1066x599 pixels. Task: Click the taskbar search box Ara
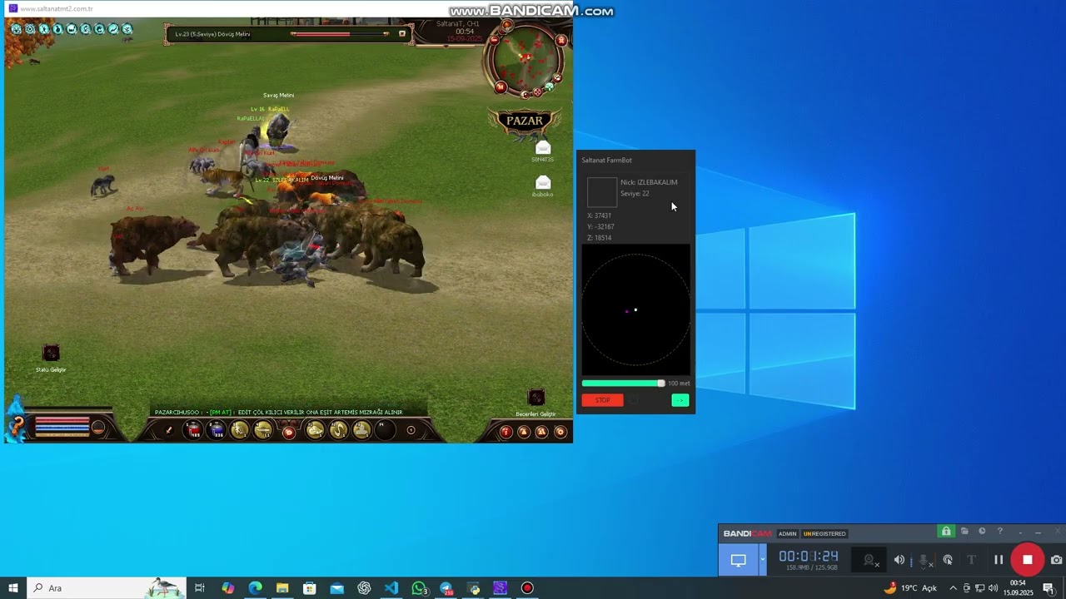(x=107, y=588)
